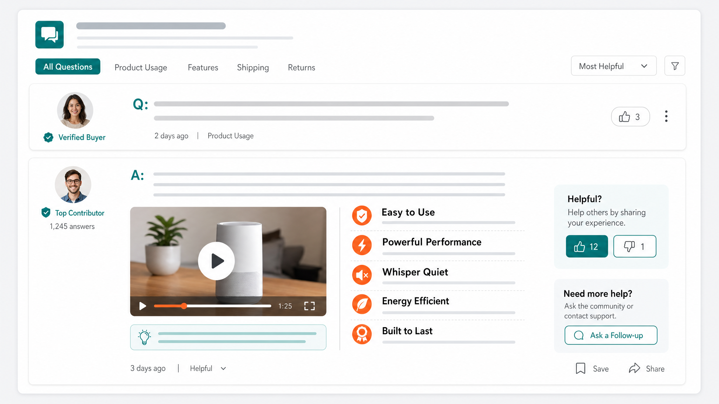The image size is (719, 404).
Task: Switch to the Product Usage tab
Action: 141,67
